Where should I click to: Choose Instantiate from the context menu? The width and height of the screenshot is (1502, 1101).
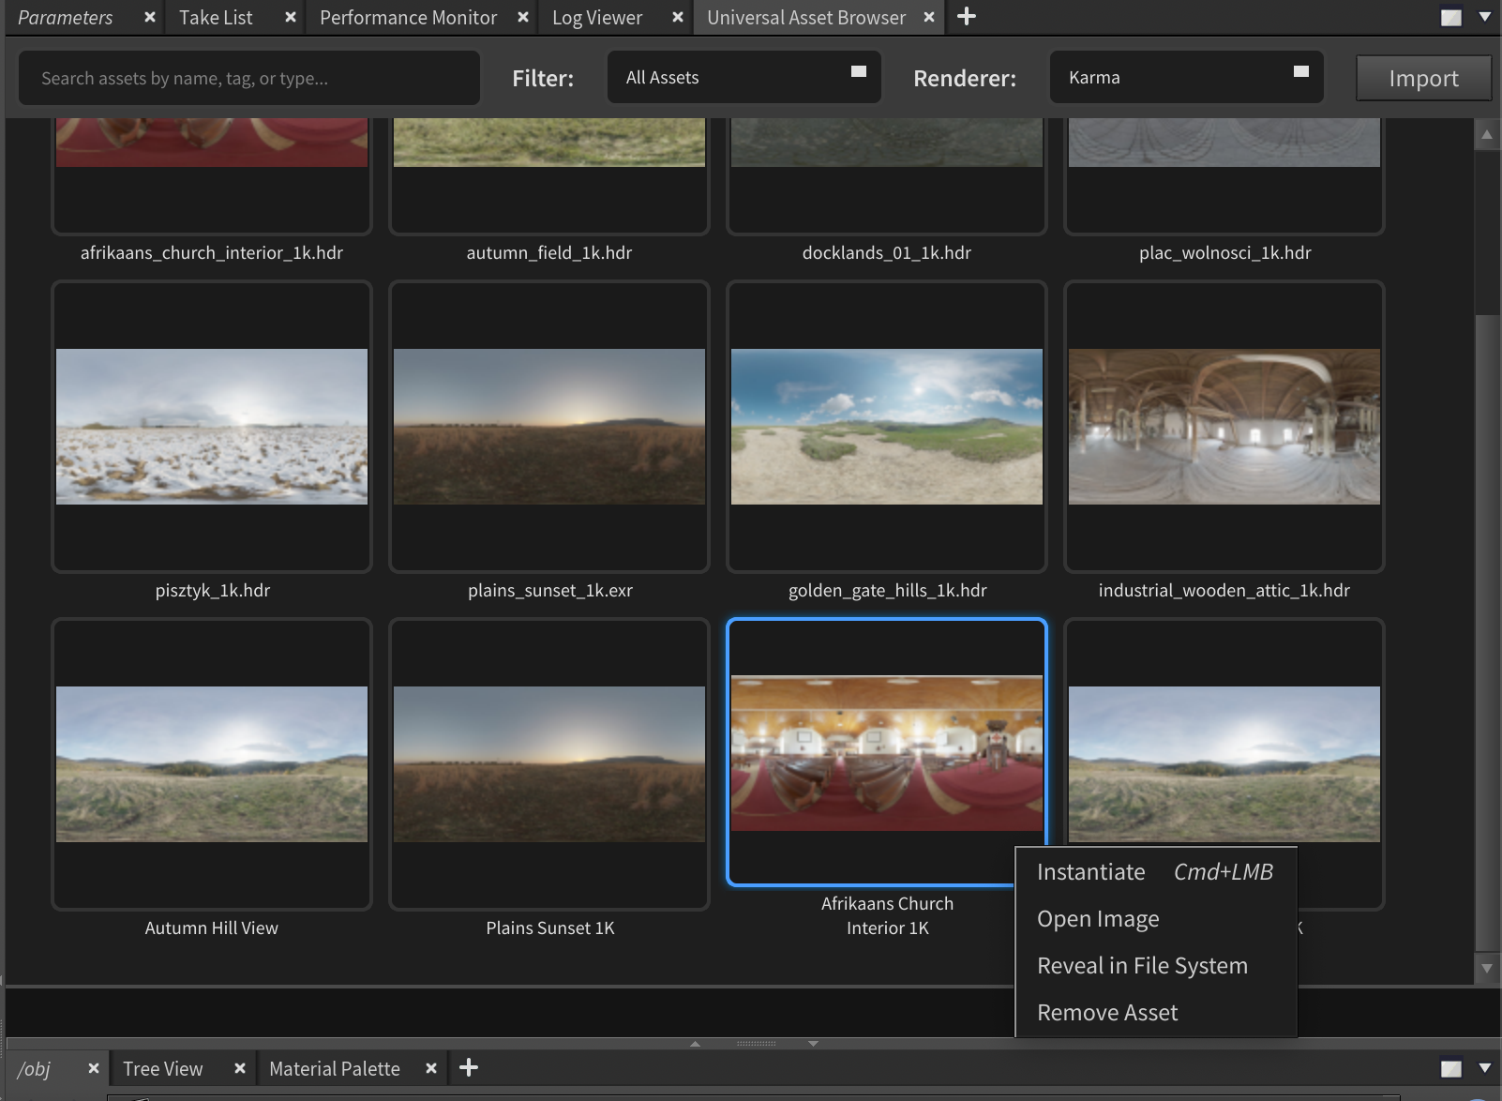tap(1091, 872)
